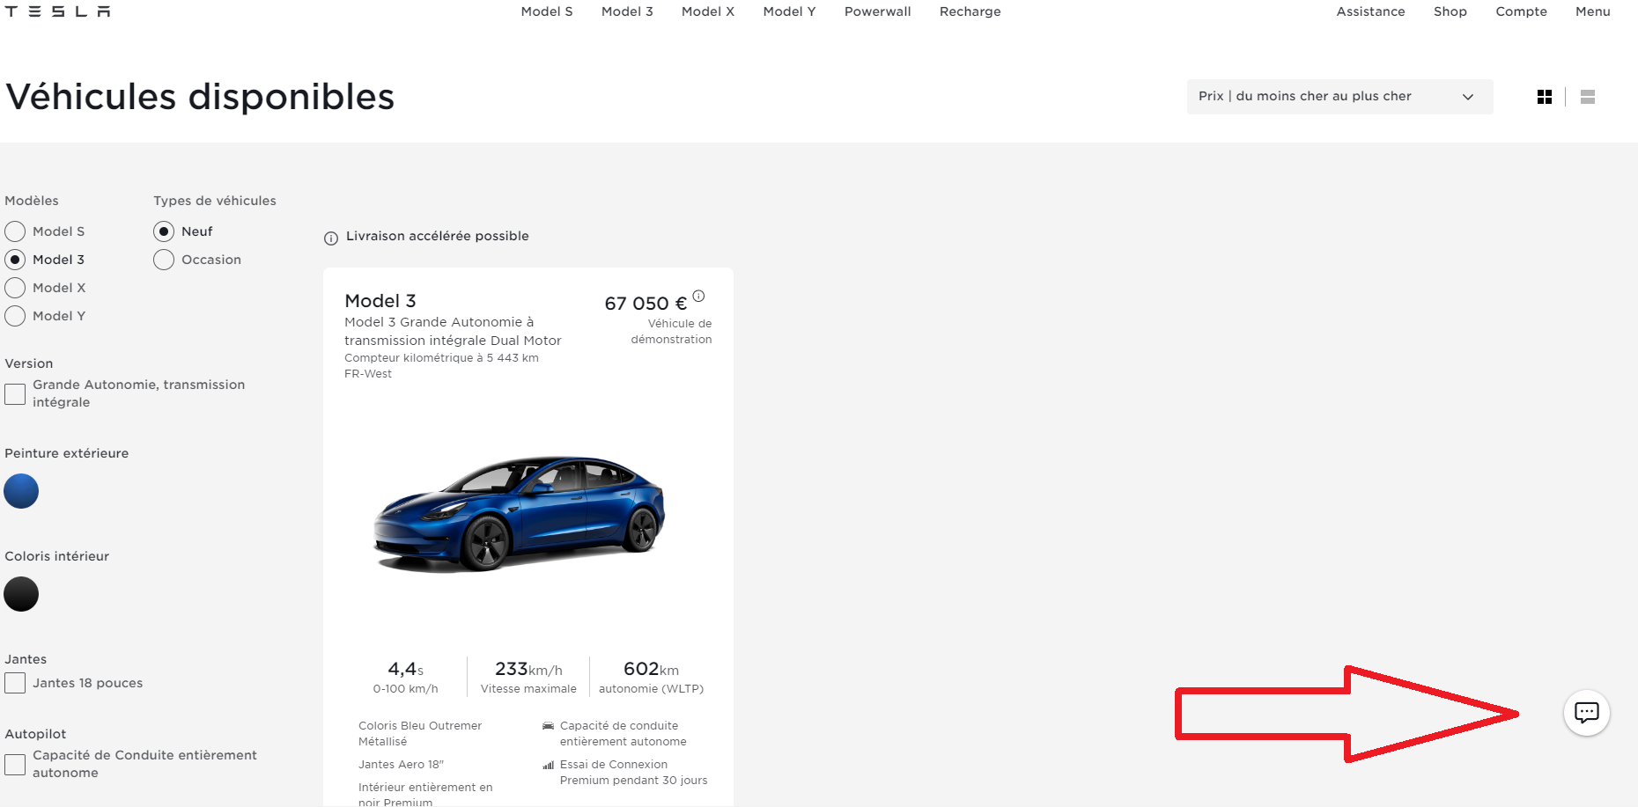Click the '4,4s 0-100 km/h' spec
The width and height of the screenshot is (1638, 807).
coord(405,677)
